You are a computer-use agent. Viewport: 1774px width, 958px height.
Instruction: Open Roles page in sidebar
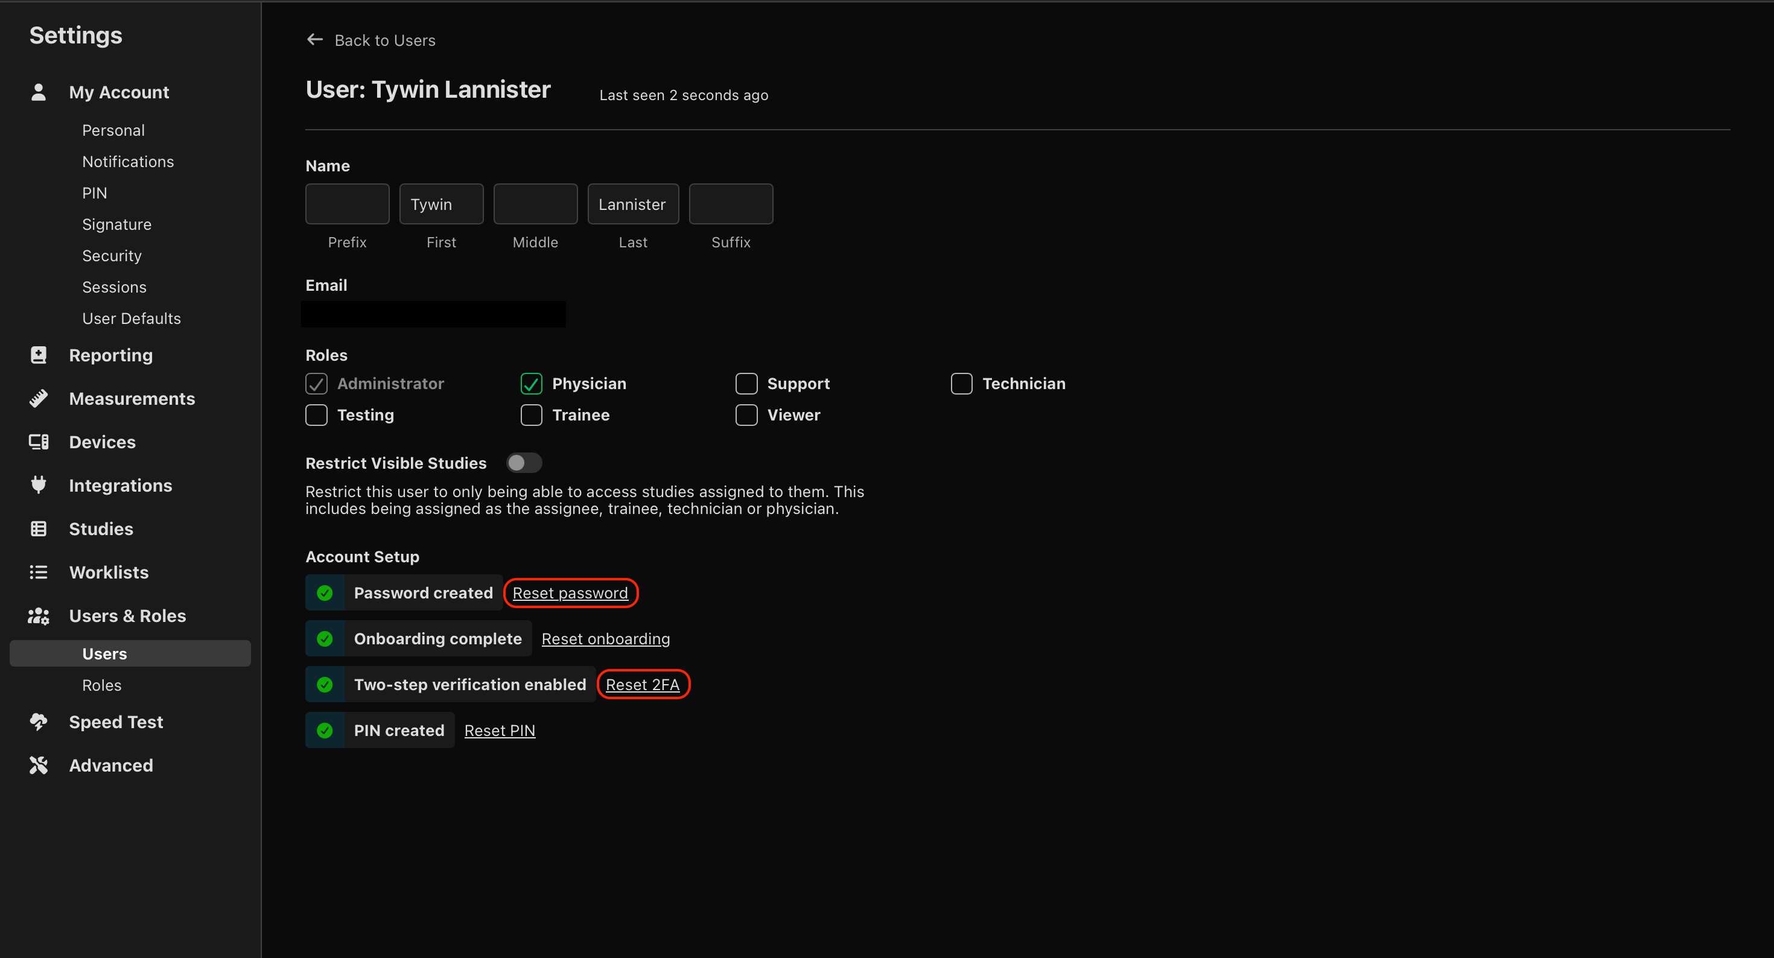(102, 685)
